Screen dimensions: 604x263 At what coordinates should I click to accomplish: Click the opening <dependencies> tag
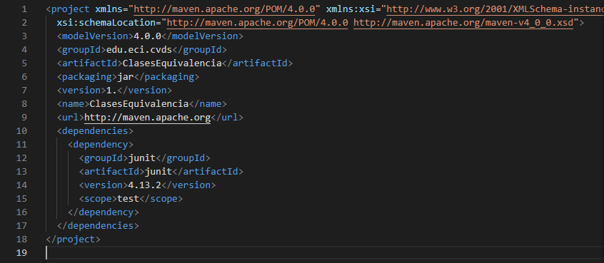95,130
